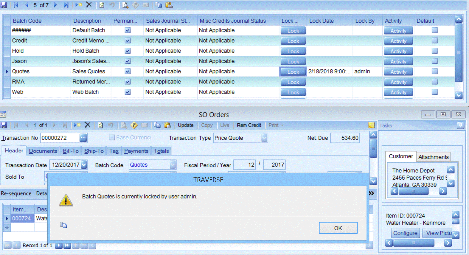The height and width of the screenshot is (255, 469).
Task: Click the refresh icon in the batch toolbar
Action: click(102, 5)
